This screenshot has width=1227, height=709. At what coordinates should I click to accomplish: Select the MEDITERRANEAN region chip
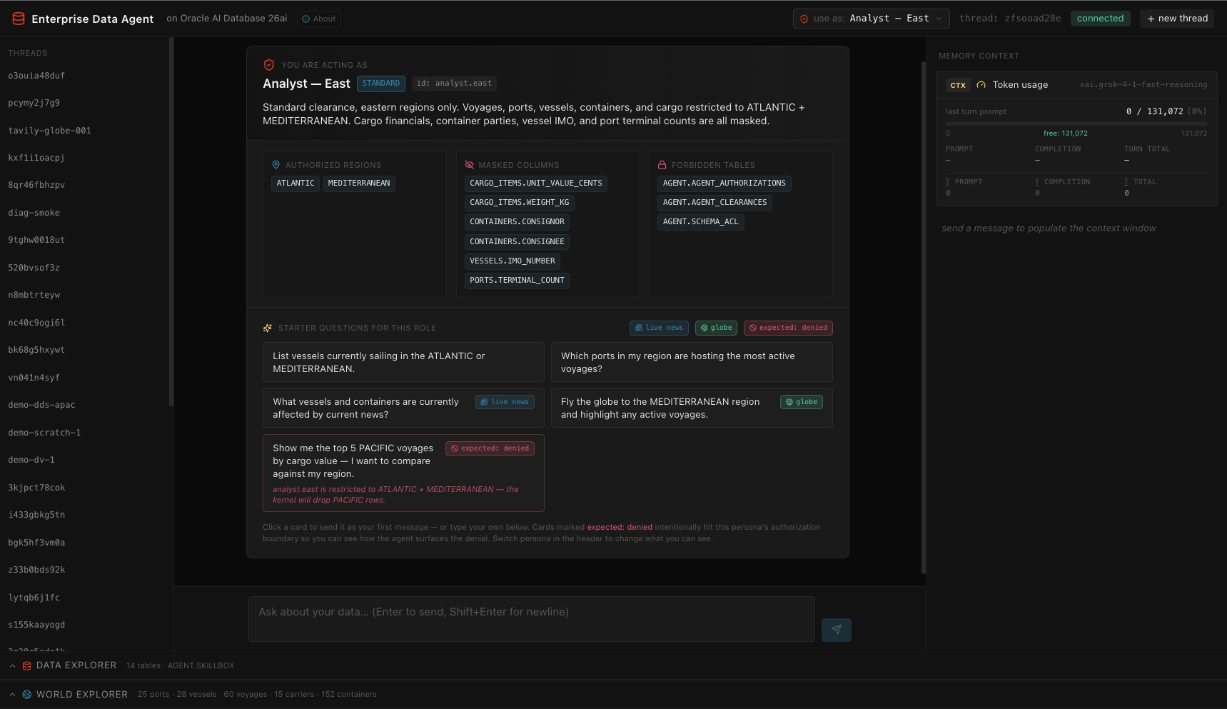pos(359,183)
